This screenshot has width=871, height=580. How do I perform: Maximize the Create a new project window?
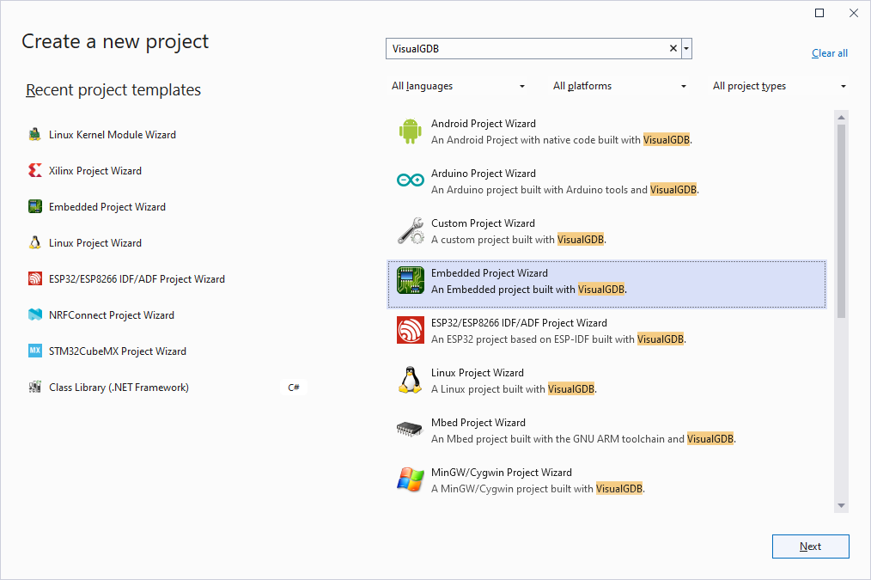click(819, 13)
